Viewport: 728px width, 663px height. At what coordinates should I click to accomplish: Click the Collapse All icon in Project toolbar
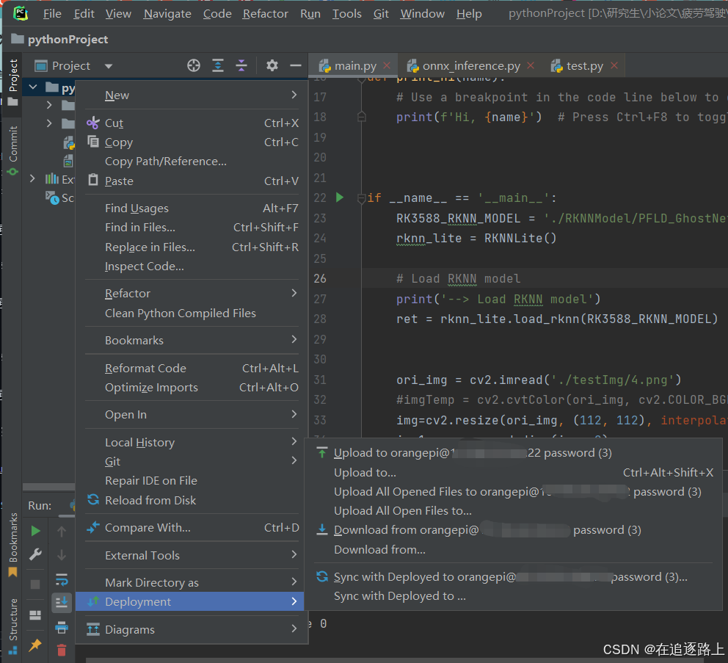tap(241, 65)
